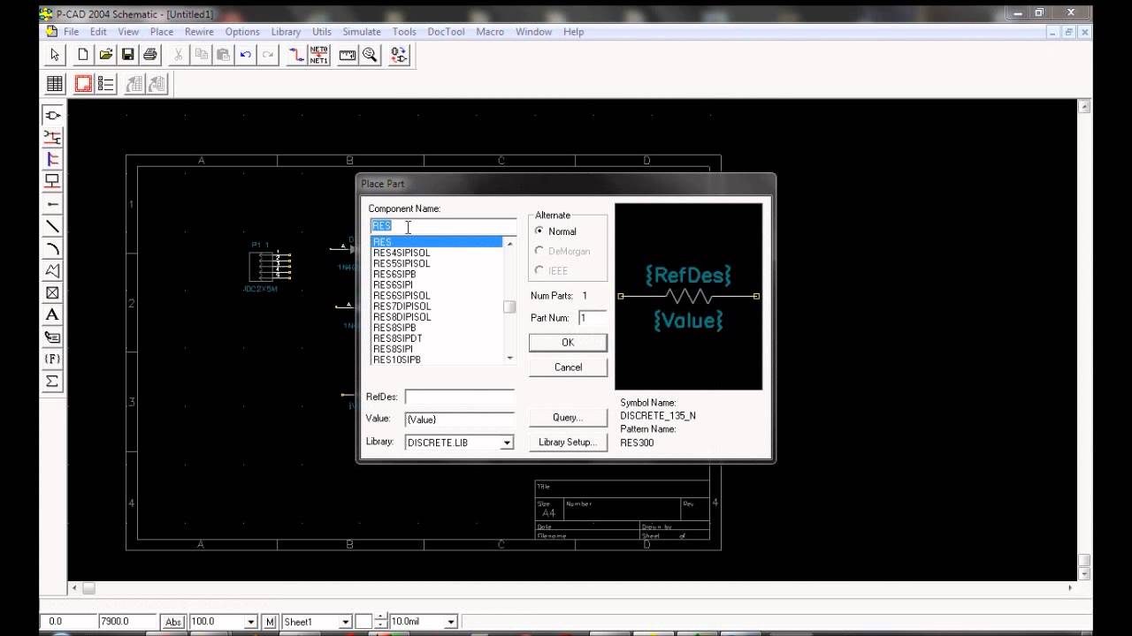This screenshot has width=1132, height=636.
Task: Click the component list scrollbar thumb
Action: click(509, 307)
